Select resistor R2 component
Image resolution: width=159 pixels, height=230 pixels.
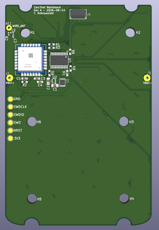[x=25, y=82]
